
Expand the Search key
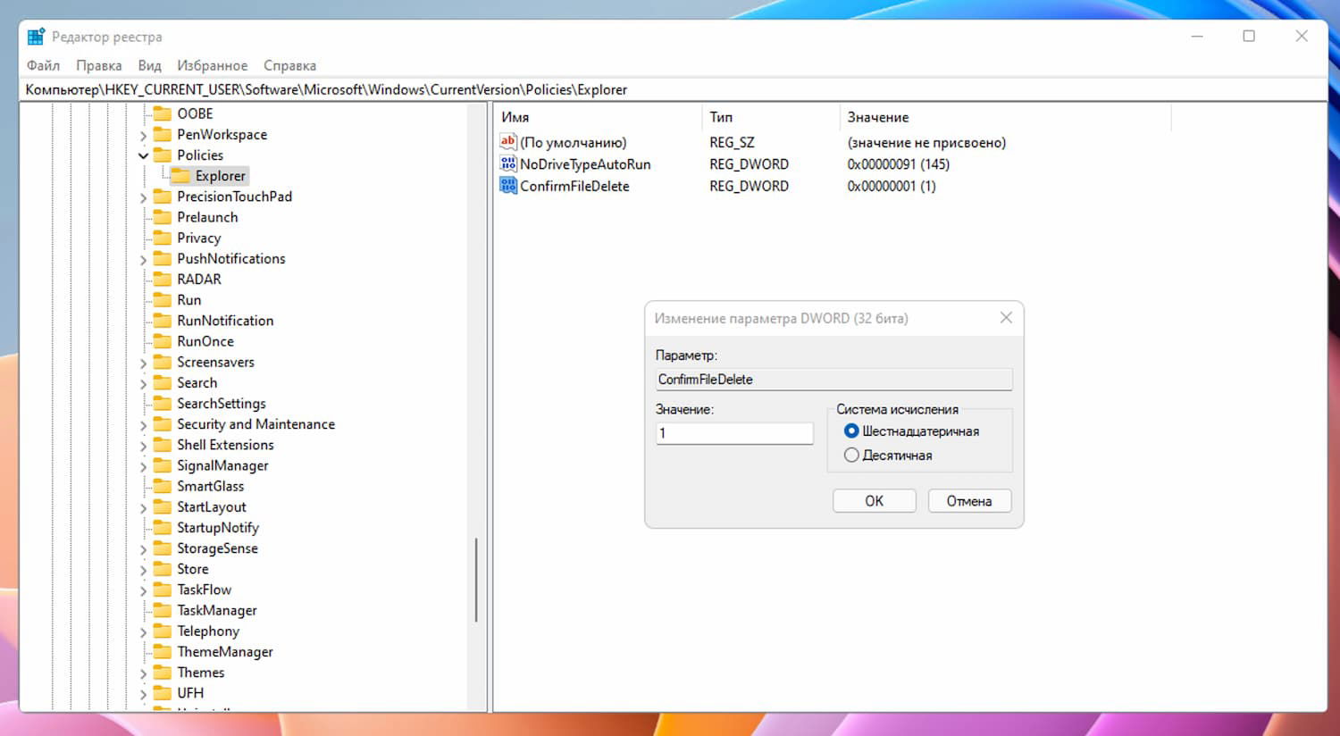[143, 383]
